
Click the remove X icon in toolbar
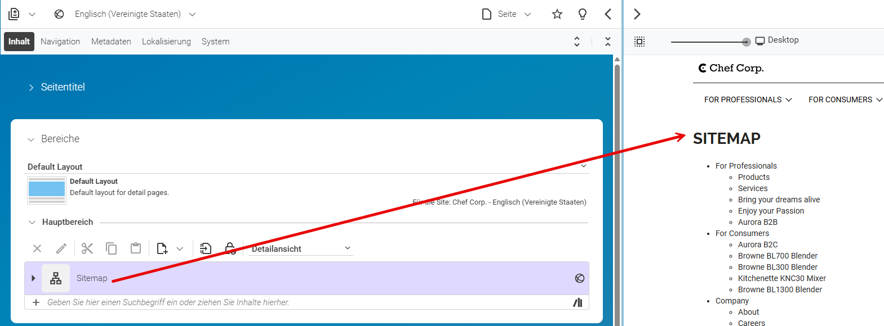point(37,248)
